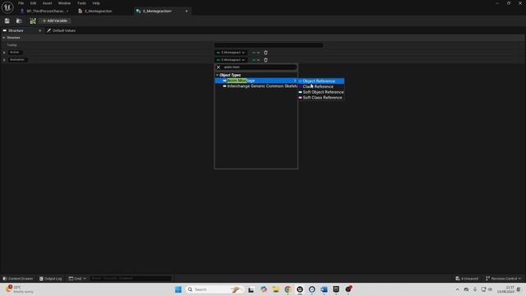Open the Tools menu
Viewport: 526px width, 296px height.
81,3
